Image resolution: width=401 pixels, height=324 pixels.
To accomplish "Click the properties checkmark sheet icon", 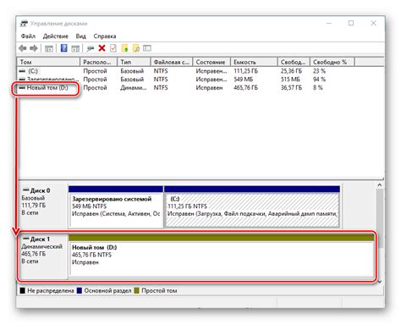I will pyautogui.click(x=113, y=48).
